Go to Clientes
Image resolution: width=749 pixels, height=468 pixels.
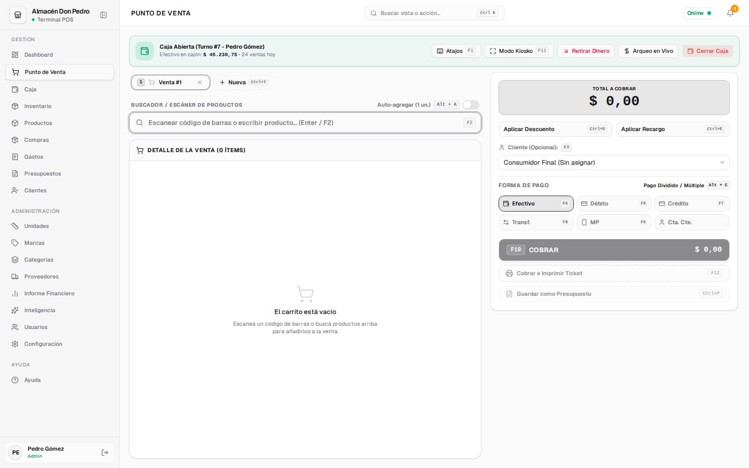pos(59,190)
